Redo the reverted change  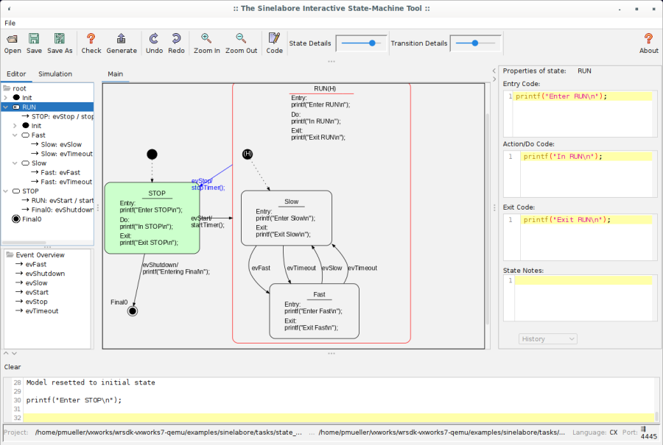tap(176, 43)
